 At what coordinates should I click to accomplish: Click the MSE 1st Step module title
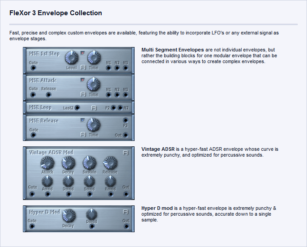click(44, 54)
